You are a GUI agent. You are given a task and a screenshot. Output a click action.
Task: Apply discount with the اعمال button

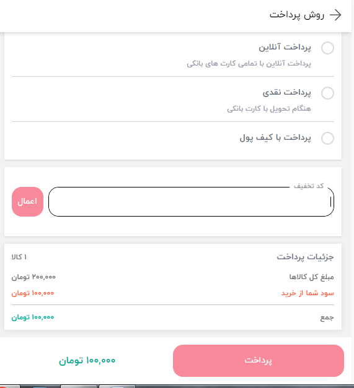coord(27,202)
